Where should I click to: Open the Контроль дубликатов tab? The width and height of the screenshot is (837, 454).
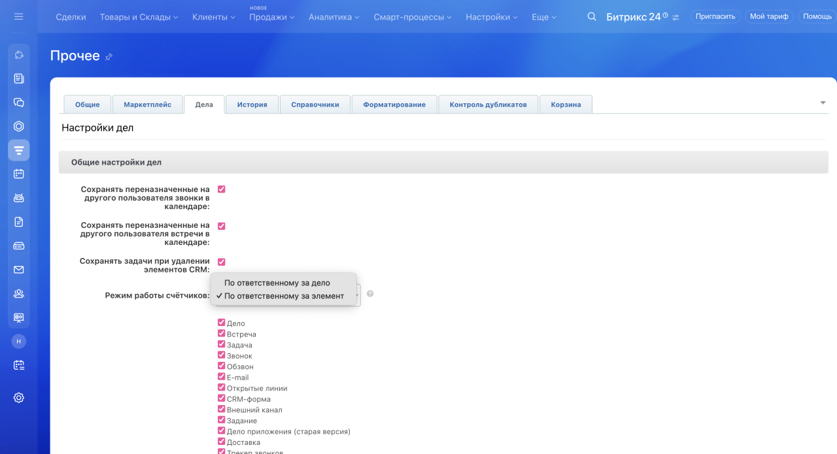[x=488, y=105]
